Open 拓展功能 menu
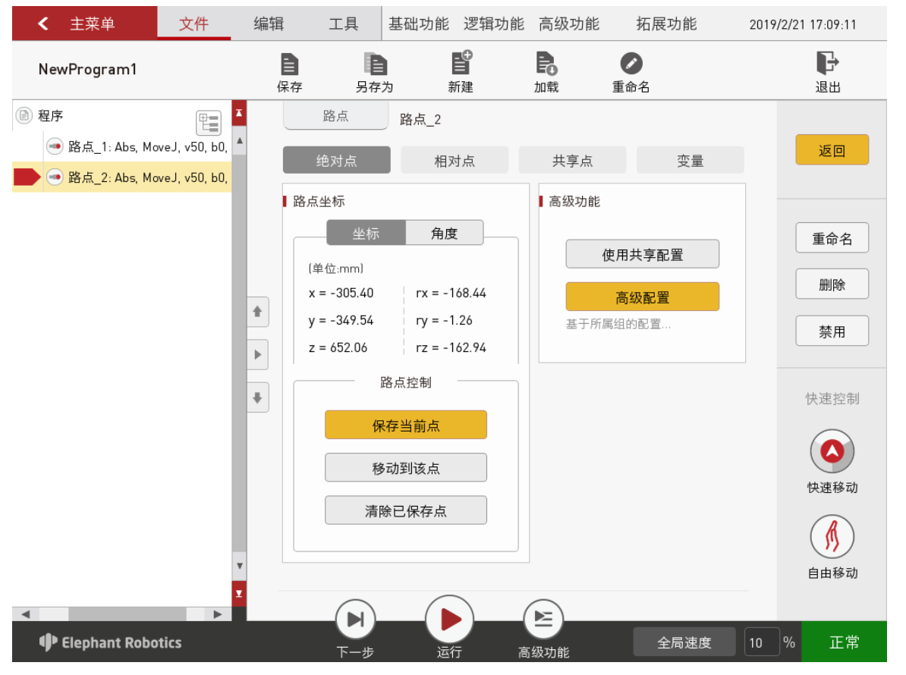 pyautogui.click(x=666, y=24)
